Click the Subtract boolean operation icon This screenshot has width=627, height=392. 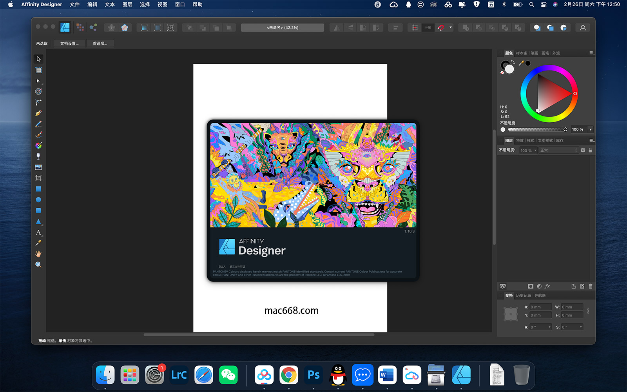tap(479, 27)
